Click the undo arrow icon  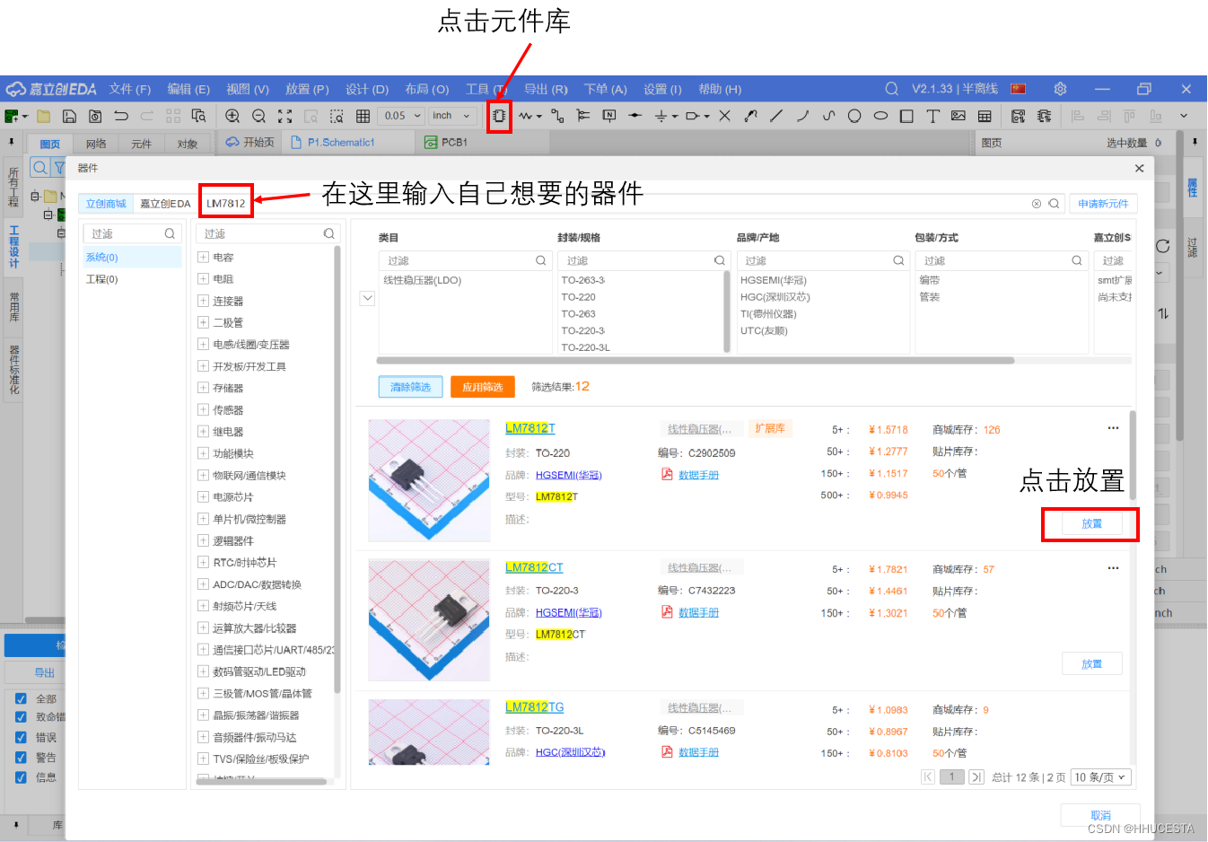click(x=121, y=116)
